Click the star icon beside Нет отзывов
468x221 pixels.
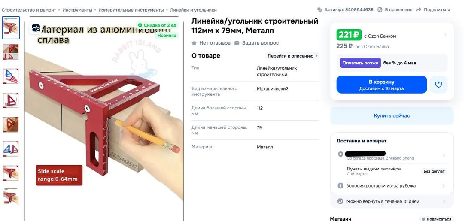point(194,43)
